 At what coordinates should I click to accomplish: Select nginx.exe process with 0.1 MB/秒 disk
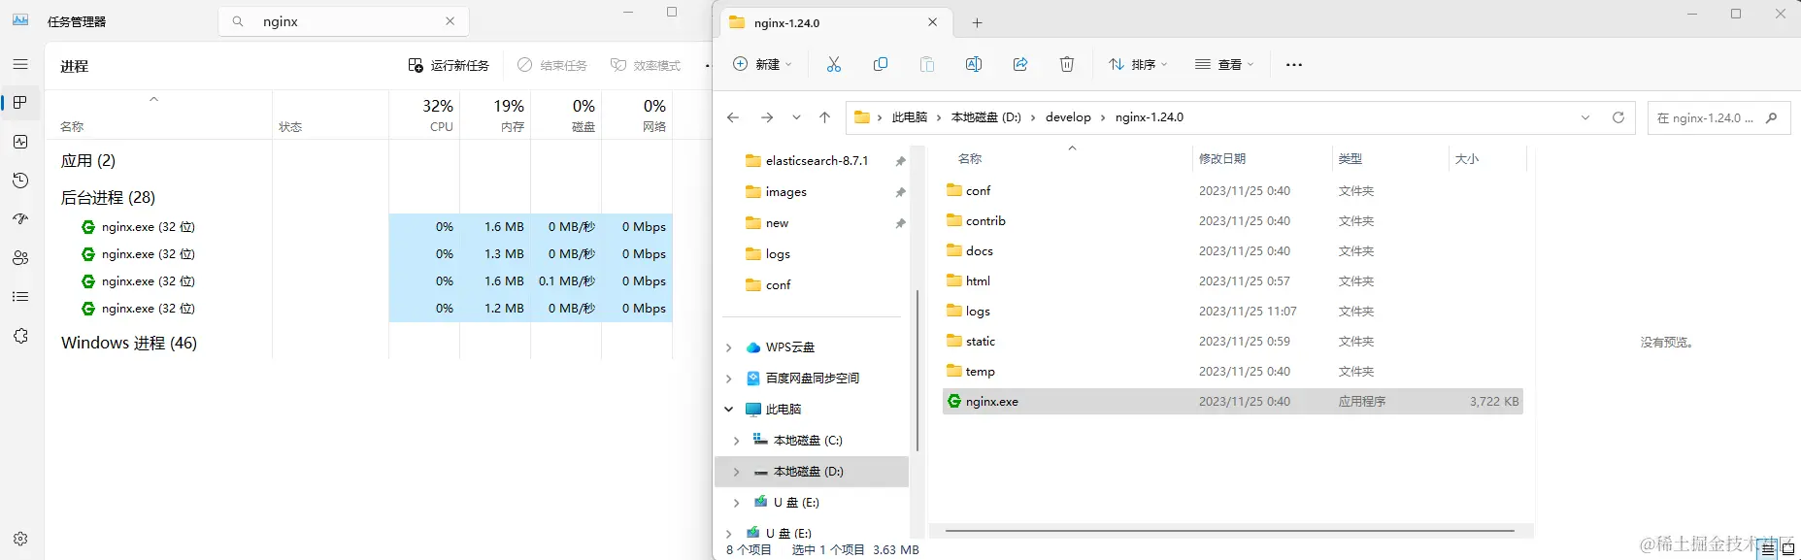pyautogui.click(x=359, y=281)
